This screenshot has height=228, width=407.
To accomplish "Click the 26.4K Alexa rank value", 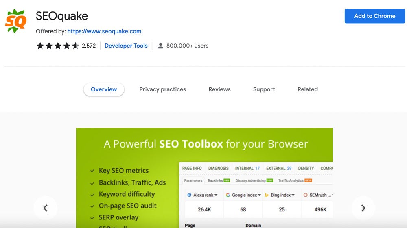I will tap(204, 209).
